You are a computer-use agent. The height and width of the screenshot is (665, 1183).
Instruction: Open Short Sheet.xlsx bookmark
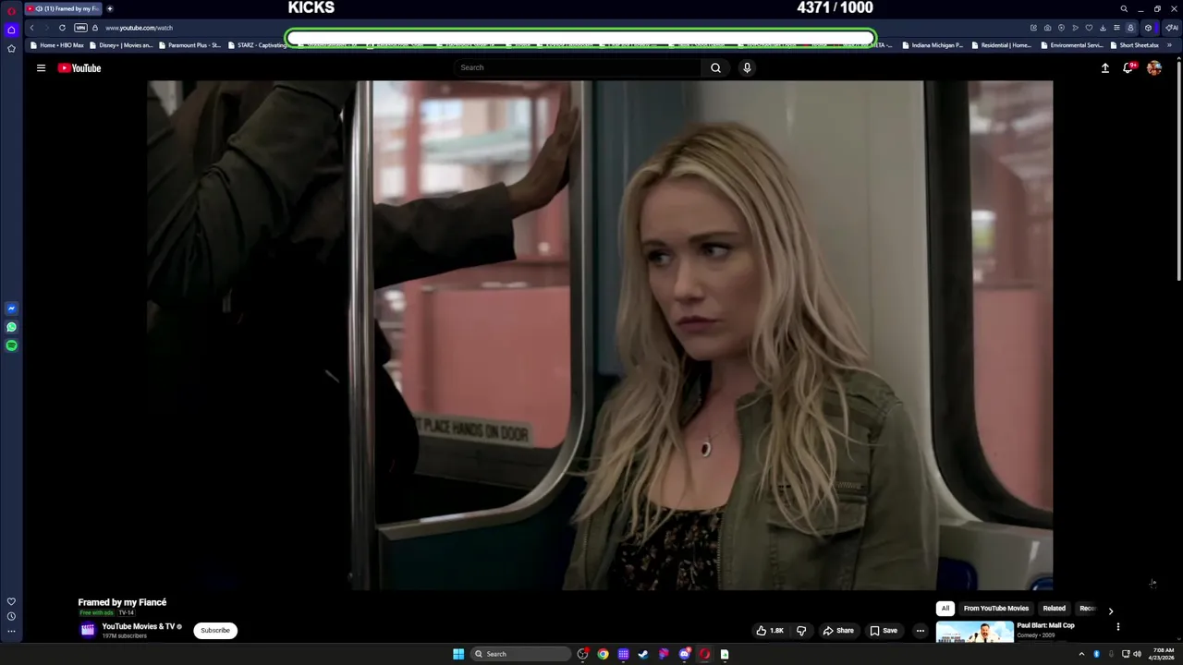point(1135,45)
